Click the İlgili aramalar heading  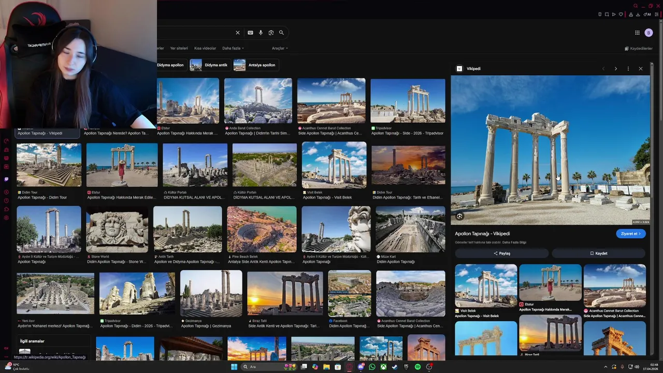point(32,341)
